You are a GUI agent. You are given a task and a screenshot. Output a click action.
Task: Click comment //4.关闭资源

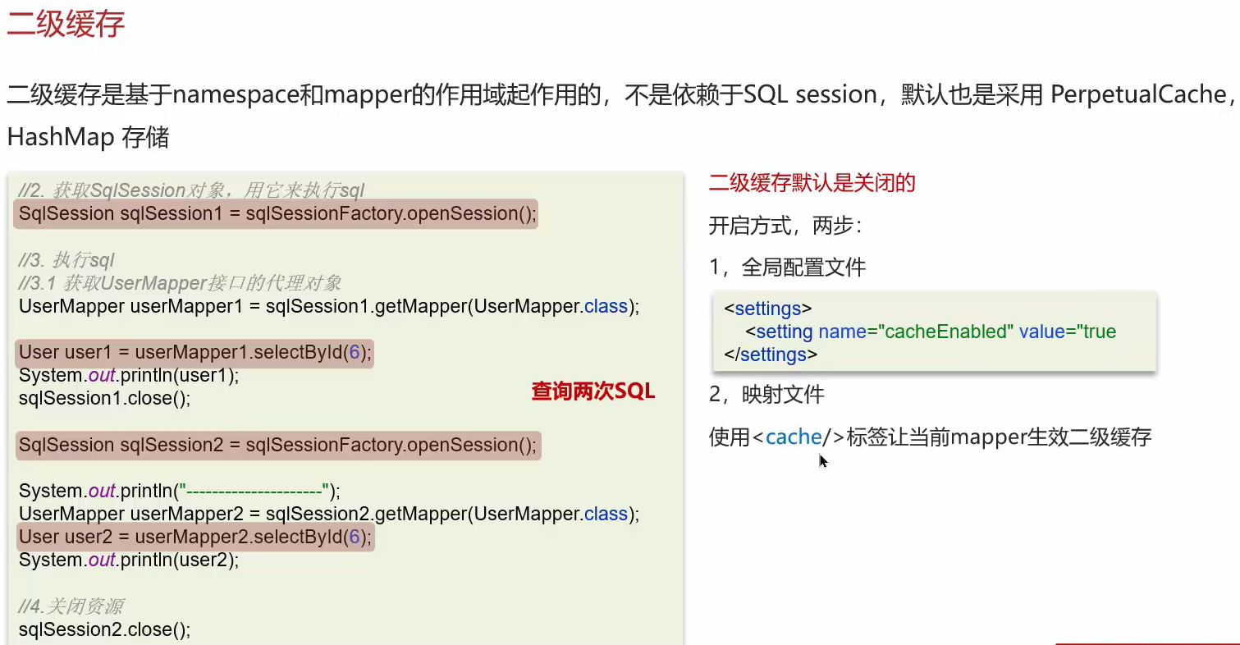(x=71, y=607)
